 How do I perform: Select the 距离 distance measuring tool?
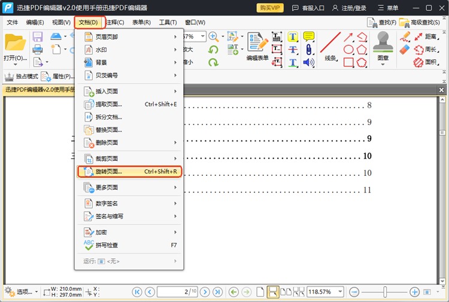tap(427, 36)
